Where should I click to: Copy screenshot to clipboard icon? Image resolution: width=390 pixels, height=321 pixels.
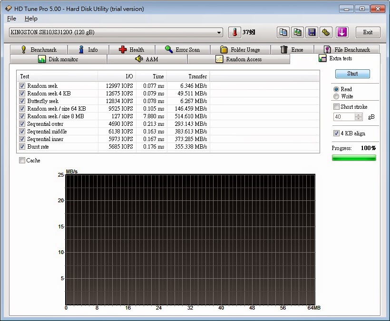(x=297, y=32)
